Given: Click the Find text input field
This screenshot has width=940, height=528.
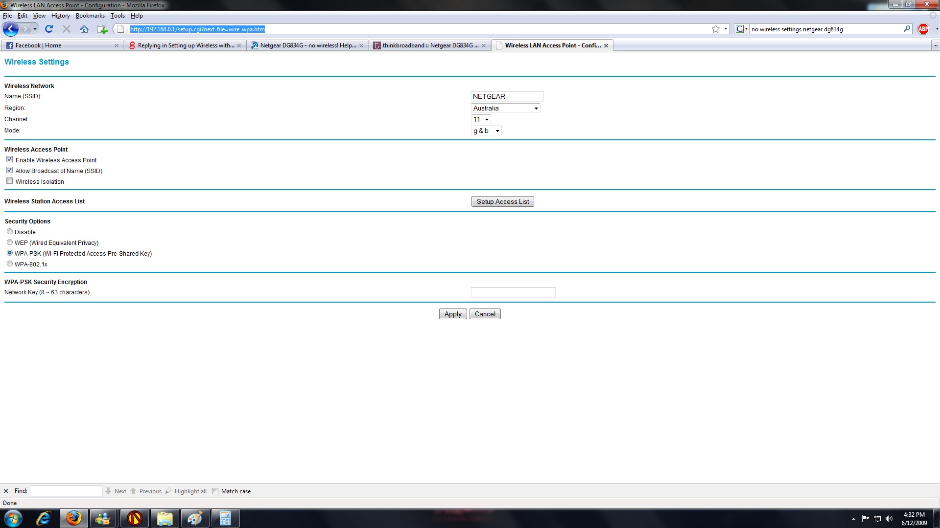Looking at the screenshot, I should click(x=66, y=491).
